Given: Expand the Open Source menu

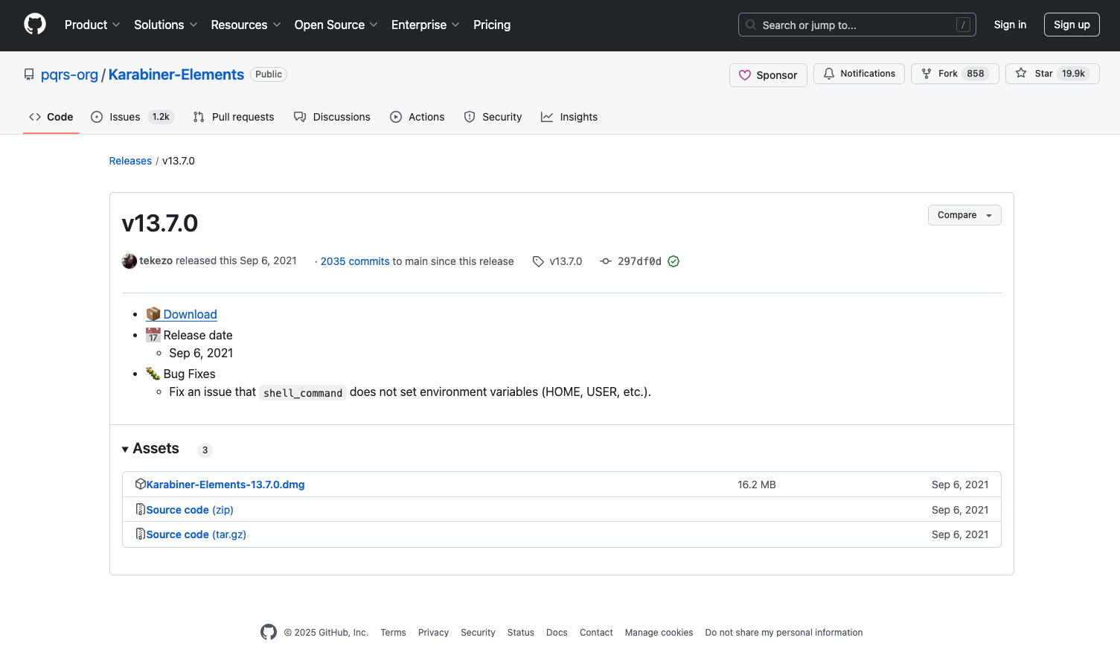Looking at the screenshot, I should tap(336, 25).
